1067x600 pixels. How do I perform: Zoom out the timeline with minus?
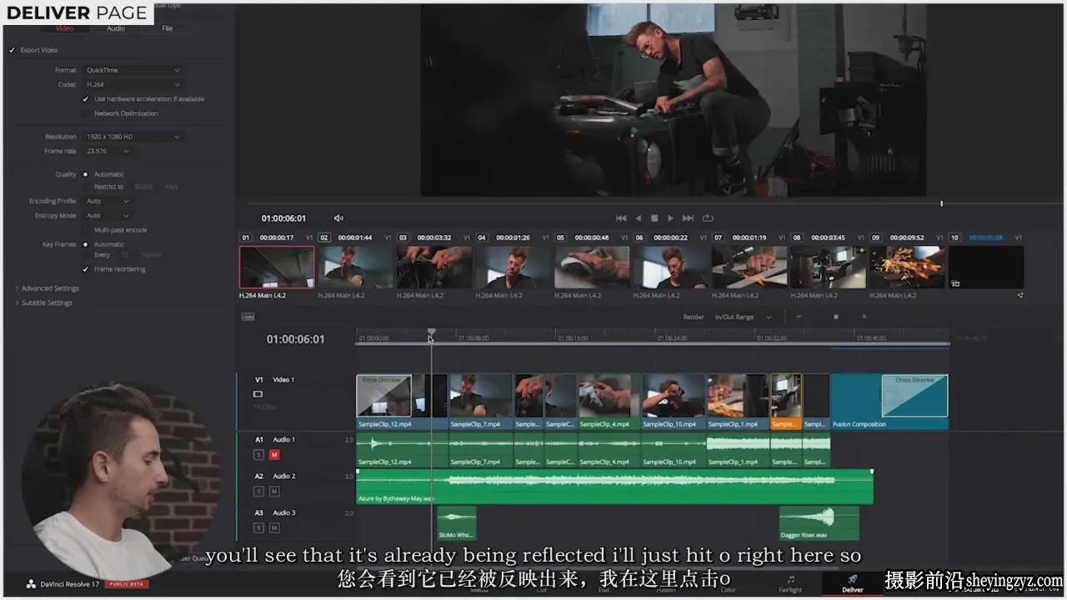(799, 317)
